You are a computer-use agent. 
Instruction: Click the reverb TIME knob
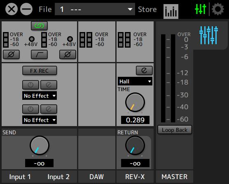pyautogui.click(x=135, y=102)
